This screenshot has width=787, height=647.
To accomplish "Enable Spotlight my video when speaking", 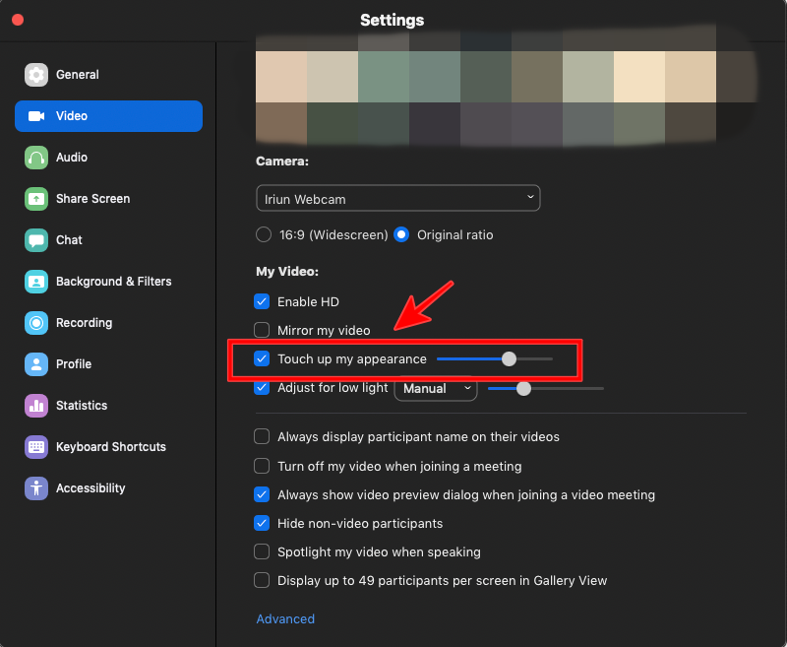I will (x=262, y=551).
